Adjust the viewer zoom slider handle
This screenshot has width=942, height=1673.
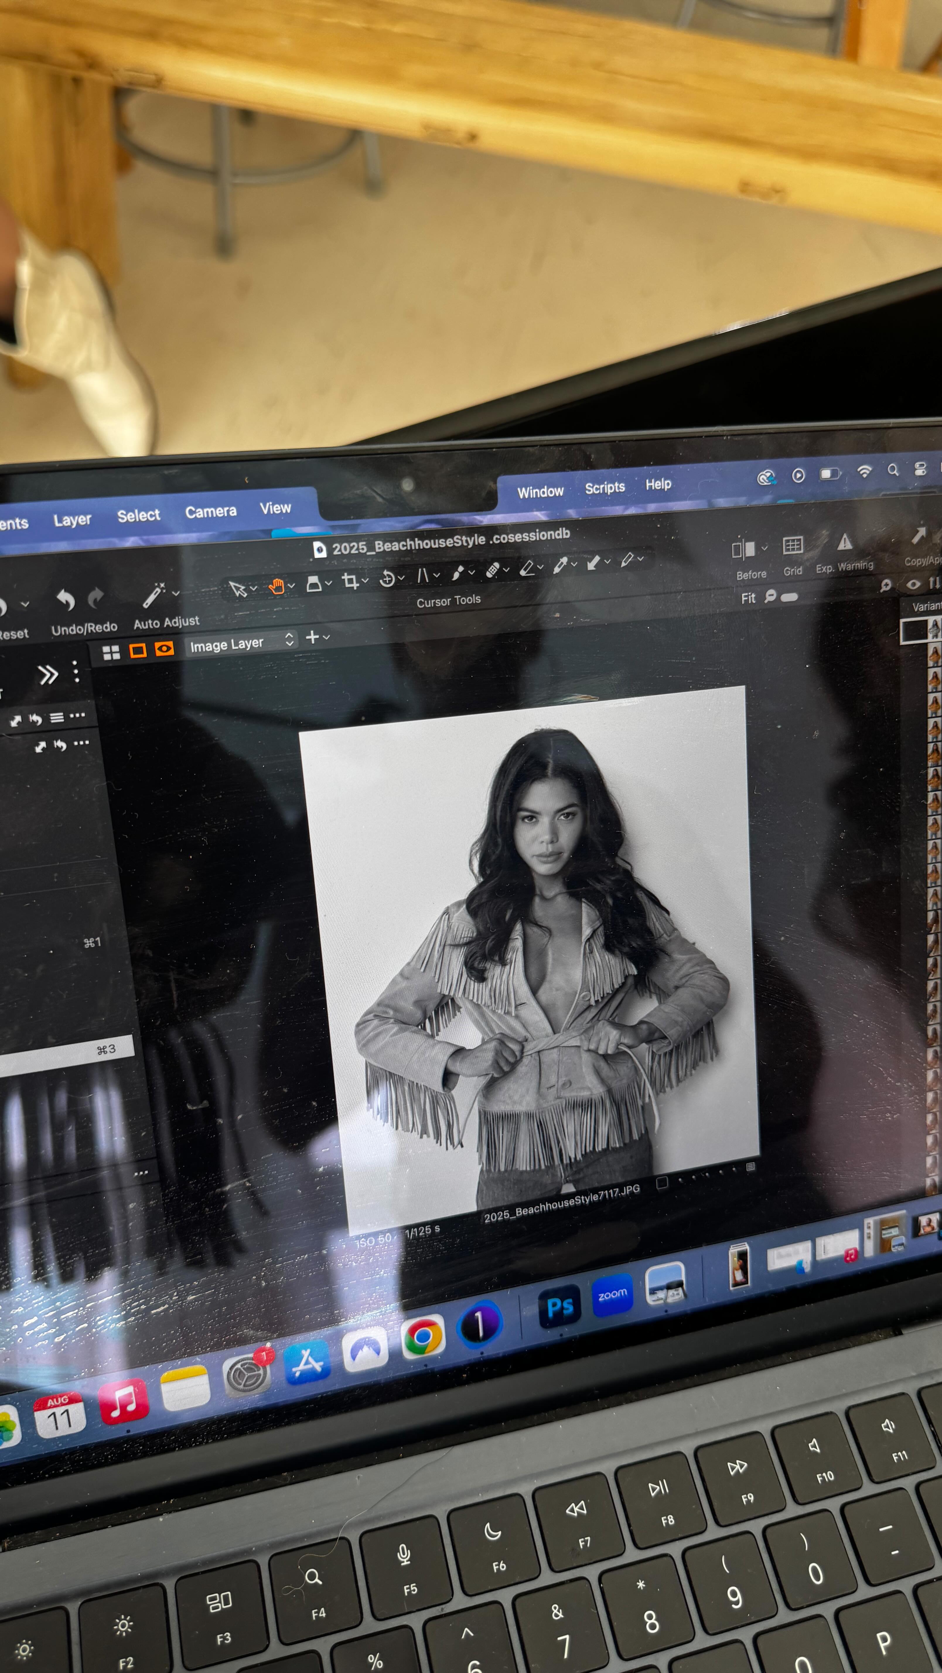point(789,597)
